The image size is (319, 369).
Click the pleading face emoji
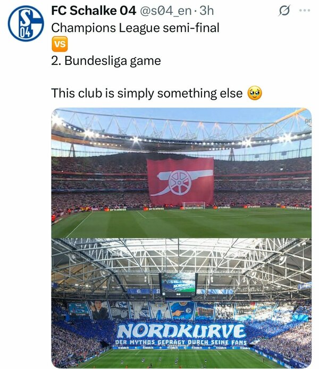255,93
